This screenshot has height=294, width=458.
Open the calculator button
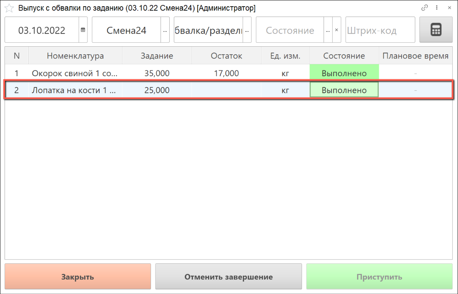click(436, 30)
